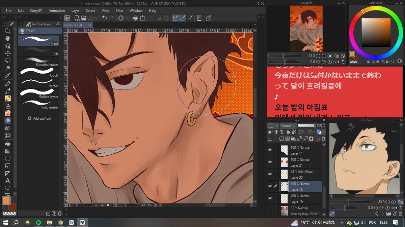Open the Help menu
The height and width of the screenshot is (227, 405).
153,10
